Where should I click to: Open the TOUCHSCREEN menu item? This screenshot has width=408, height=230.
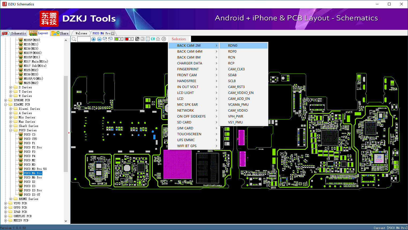click(194, 134)
